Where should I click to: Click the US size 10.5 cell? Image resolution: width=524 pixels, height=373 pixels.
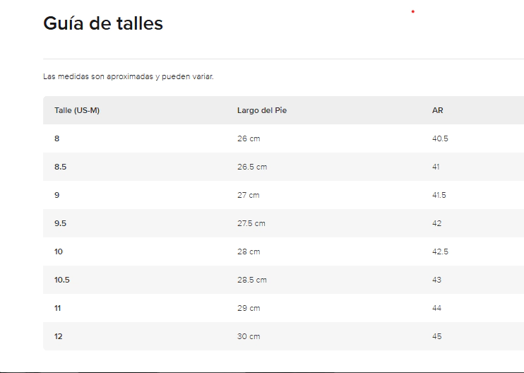(62, 280)
